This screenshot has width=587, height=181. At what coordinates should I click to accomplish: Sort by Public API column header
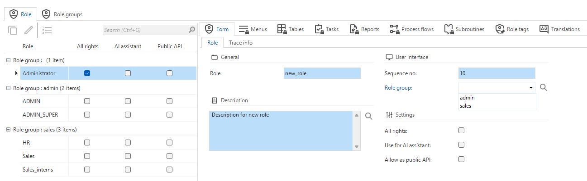click(x=170, y=46)
